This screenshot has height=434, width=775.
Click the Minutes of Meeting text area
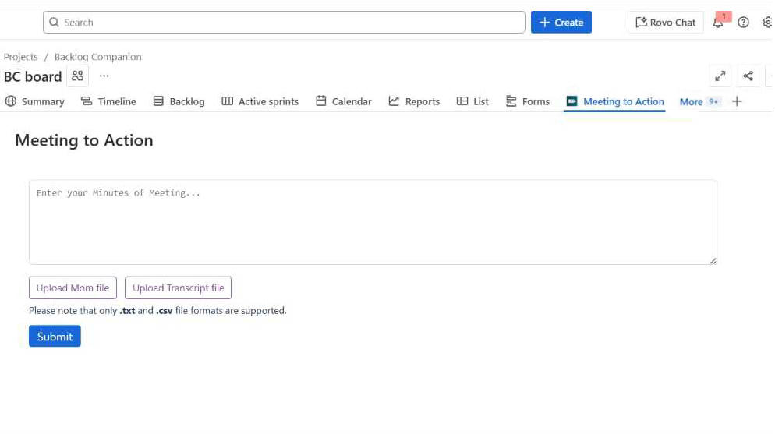[x=373, y=222]
